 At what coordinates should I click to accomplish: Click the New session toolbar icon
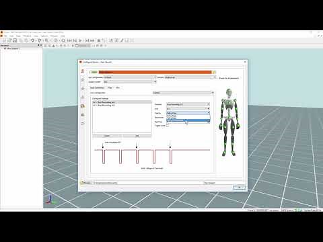4,40
